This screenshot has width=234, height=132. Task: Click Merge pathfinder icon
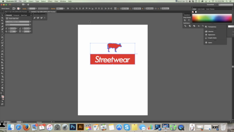pyautogui.click(x=194, y=26)
